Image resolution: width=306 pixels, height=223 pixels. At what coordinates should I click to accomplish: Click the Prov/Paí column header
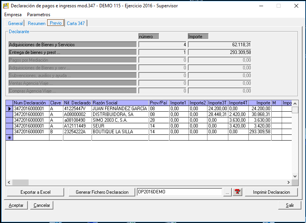pyautogui.click(x=159, y=103)
